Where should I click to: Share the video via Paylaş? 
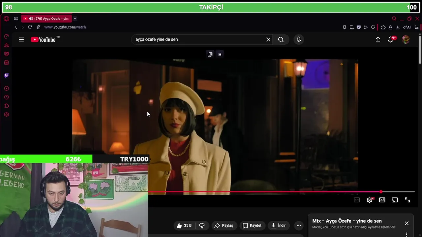click(x=224, y=225)
